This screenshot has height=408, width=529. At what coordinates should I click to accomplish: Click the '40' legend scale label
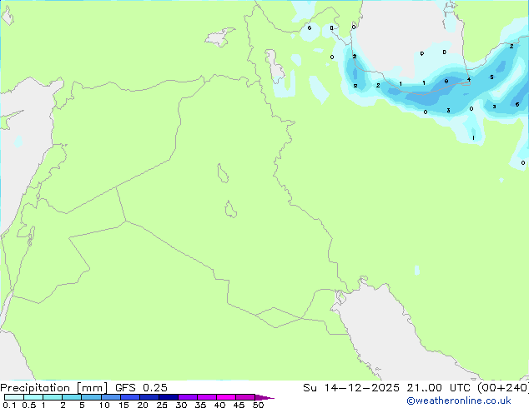coord(220,405)
